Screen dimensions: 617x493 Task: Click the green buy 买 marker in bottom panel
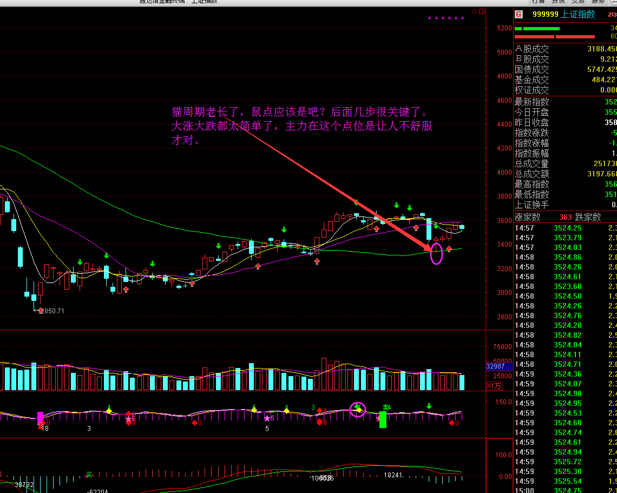point(89,475)
